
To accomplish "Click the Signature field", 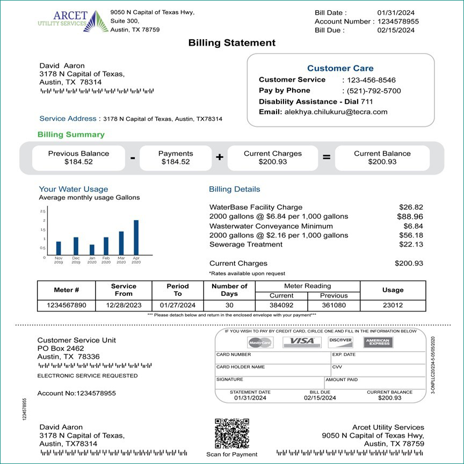I will (270, 383).
